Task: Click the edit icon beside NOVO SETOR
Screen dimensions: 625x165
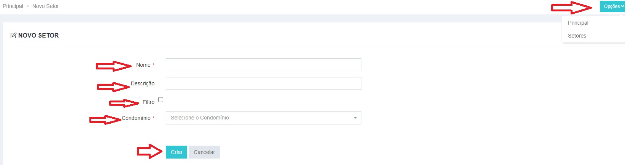Action: click(13, 36)
